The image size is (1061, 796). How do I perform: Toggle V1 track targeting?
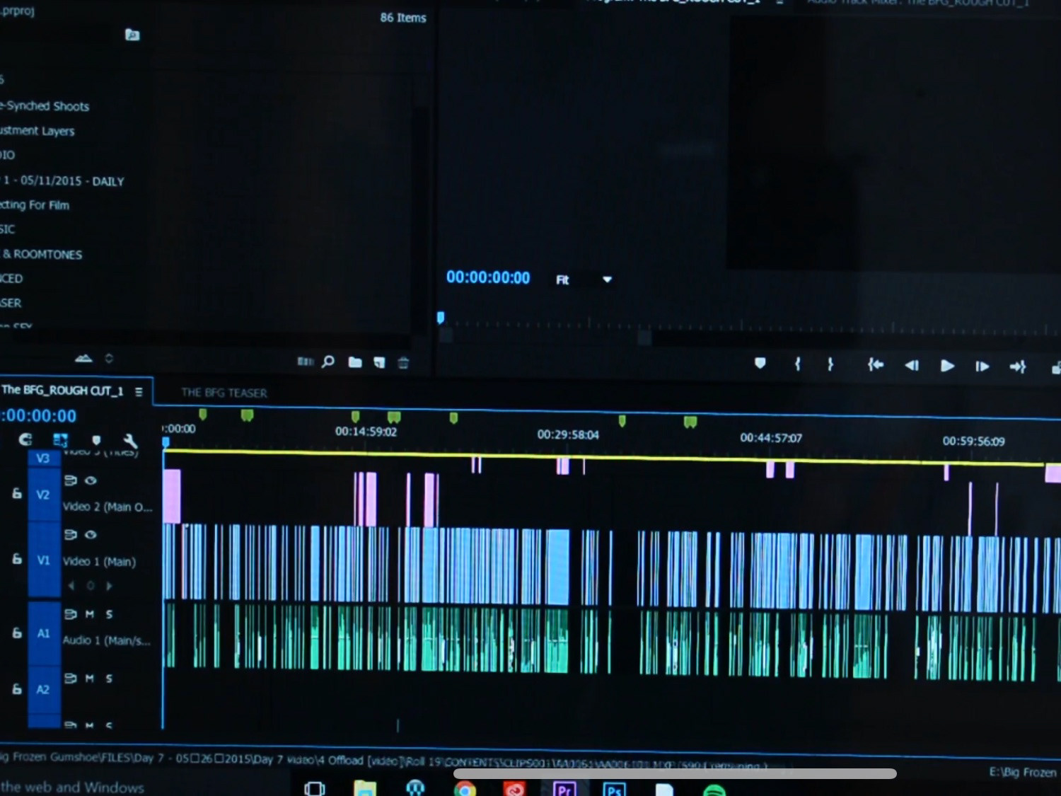click(x=43, y=560)
